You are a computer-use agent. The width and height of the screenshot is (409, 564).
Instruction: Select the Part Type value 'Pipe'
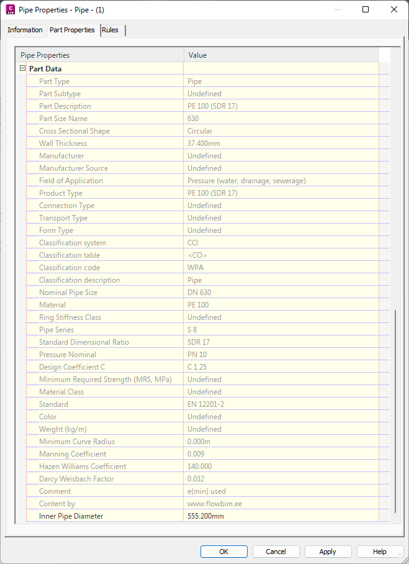(x=194, y=81)
